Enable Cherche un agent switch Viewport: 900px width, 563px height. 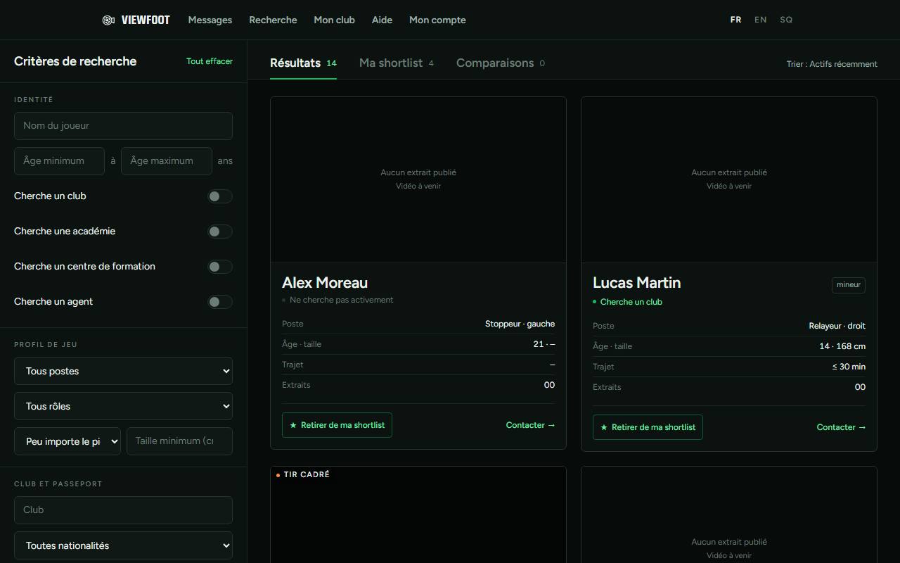tap(219, 302)
